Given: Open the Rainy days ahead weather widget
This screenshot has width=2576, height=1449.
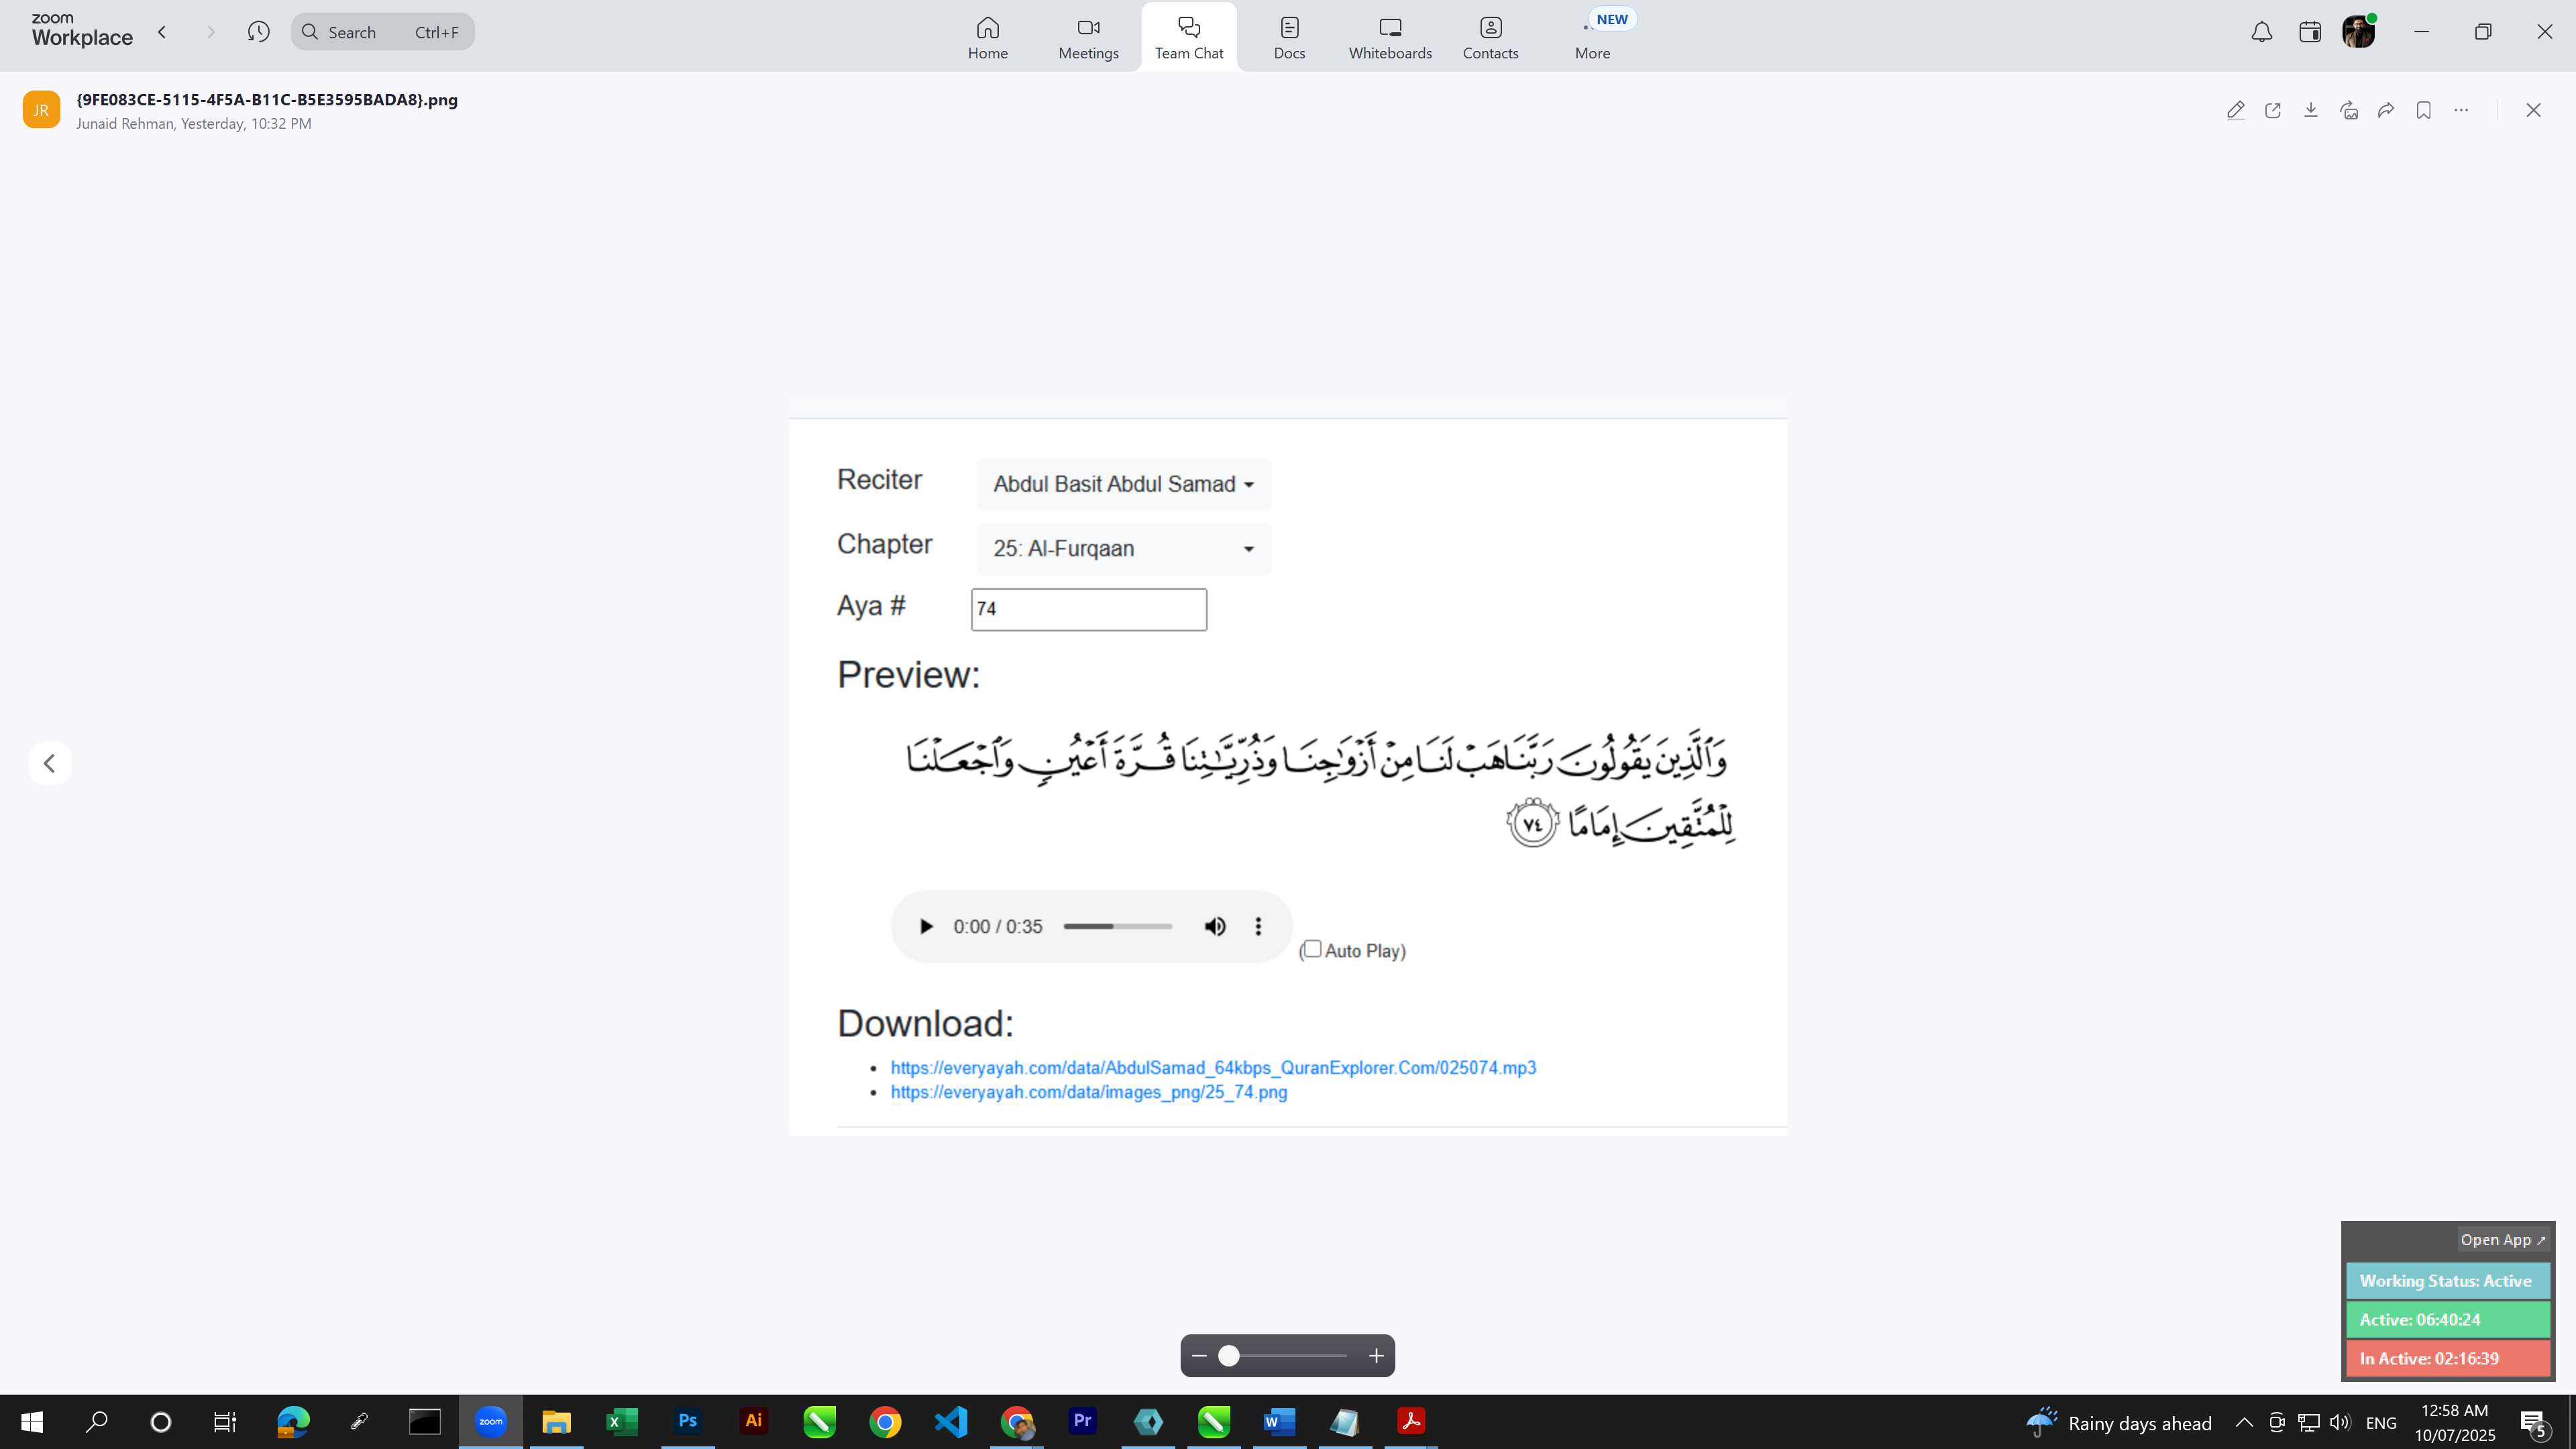Looking at the screenshot, I should [2119, 1423].
